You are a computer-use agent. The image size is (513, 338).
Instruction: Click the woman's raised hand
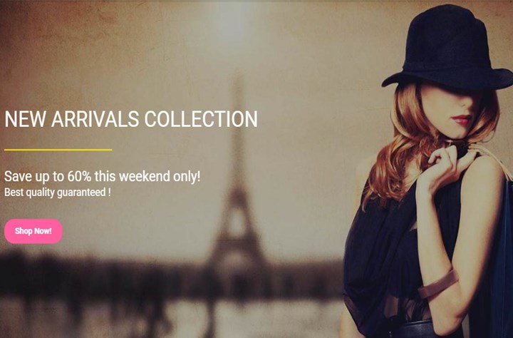tap(447, 169)
